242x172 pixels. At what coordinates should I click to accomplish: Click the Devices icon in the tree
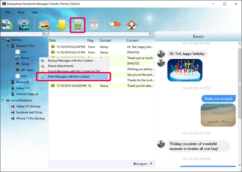[8, 40]
